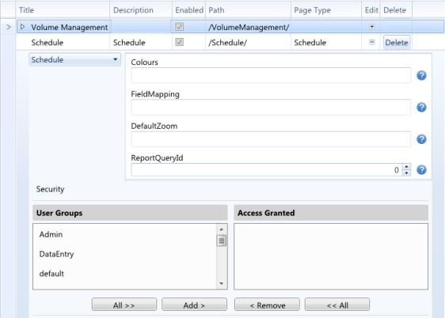
Task: Click row indicator arrow beside Volume Management
Action: pyautogui.click(x=9, y=27)
